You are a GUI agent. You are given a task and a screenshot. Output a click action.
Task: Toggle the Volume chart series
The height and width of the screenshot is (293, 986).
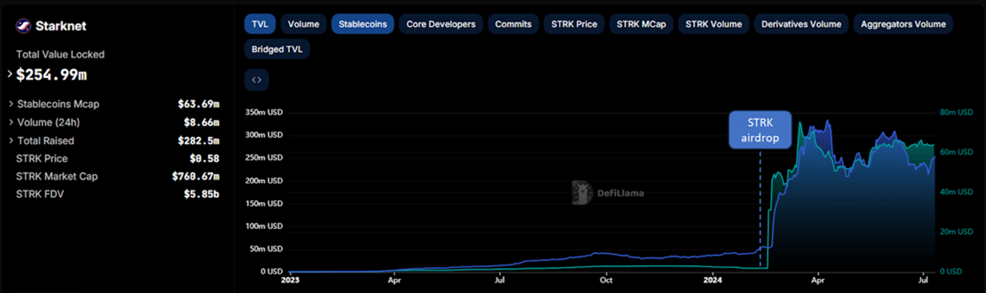click(304, 24)
